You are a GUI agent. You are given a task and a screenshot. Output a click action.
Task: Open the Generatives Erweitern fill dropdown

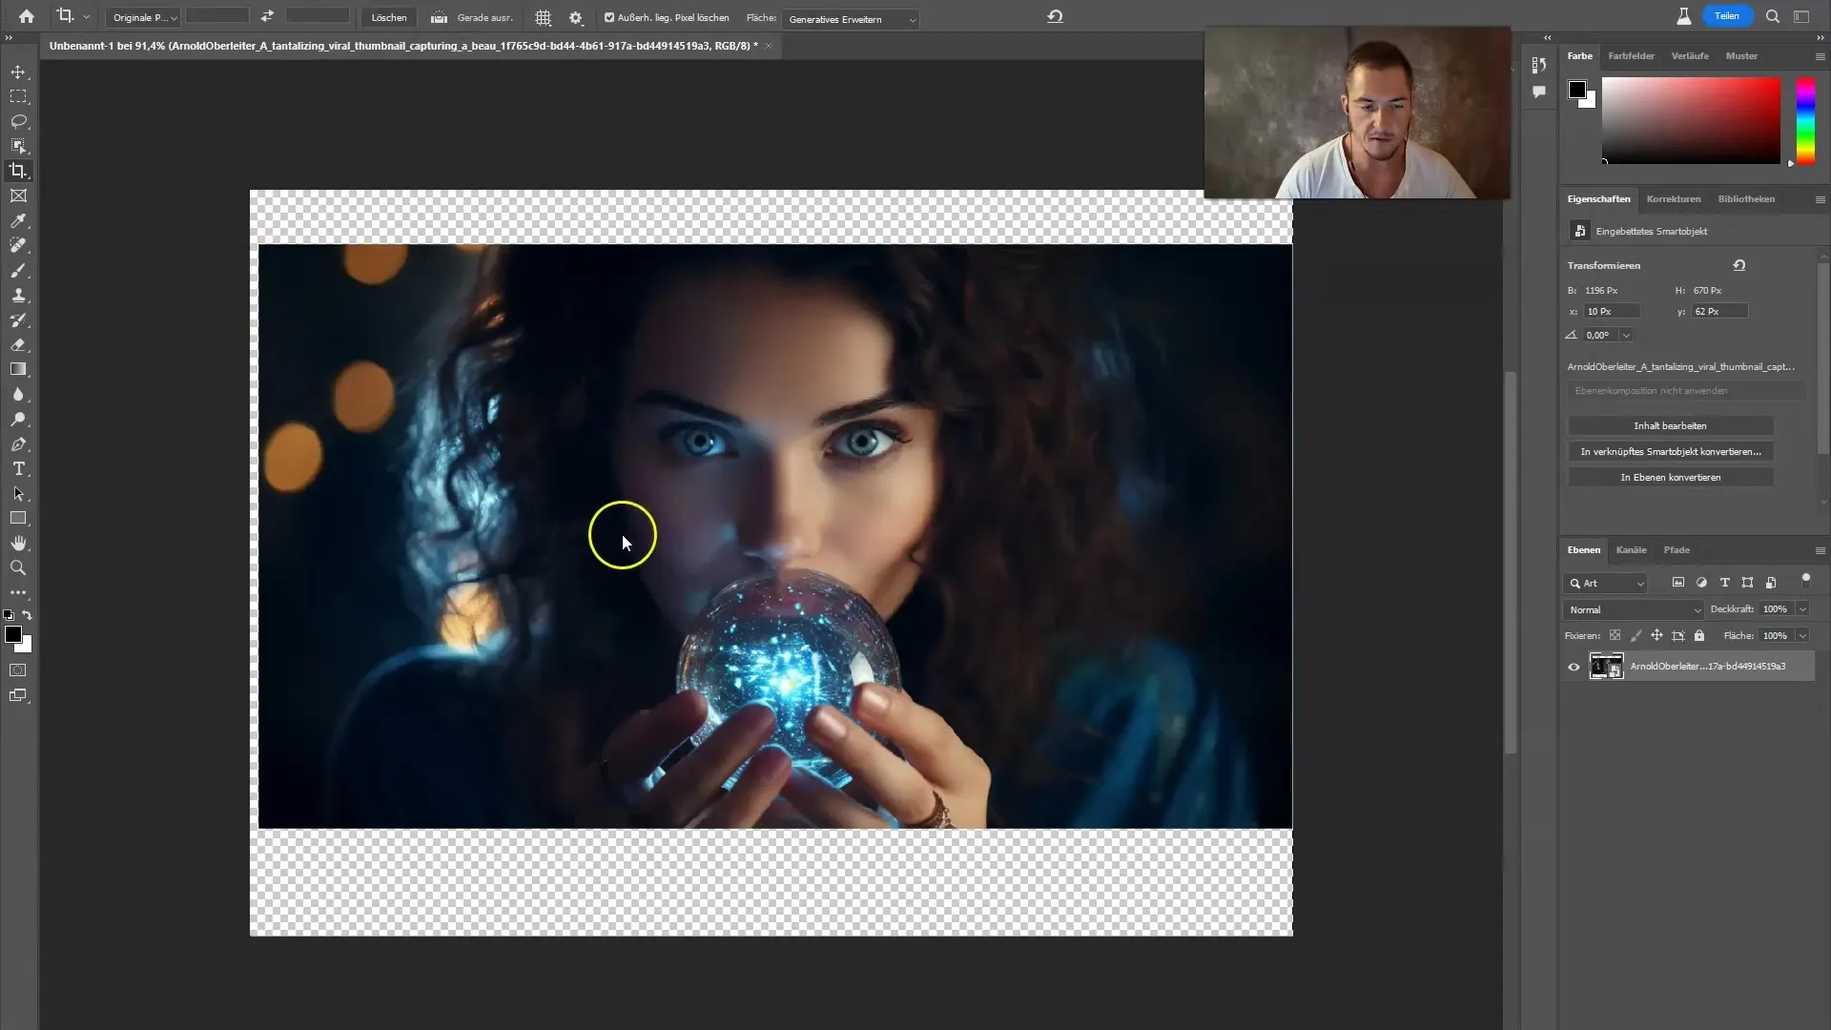(x=850, y=19)
